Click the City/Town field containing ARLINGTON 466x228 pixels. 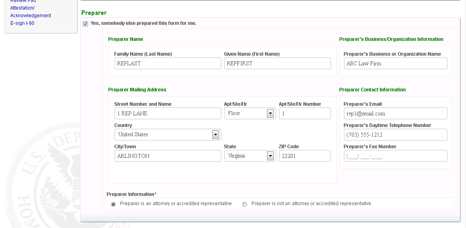(x=167, y=156)
